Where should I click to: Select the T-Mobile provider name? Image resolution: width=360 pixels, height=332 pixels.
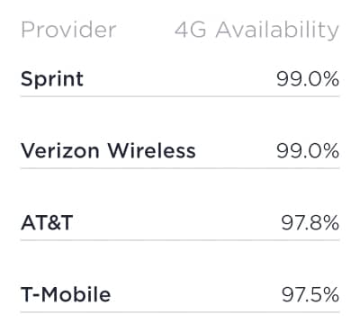pos(66,294)
